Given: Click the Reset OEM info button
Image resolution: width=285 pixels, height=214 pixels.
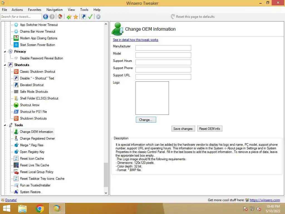Looking at the screenshot, I should (210, 129).
